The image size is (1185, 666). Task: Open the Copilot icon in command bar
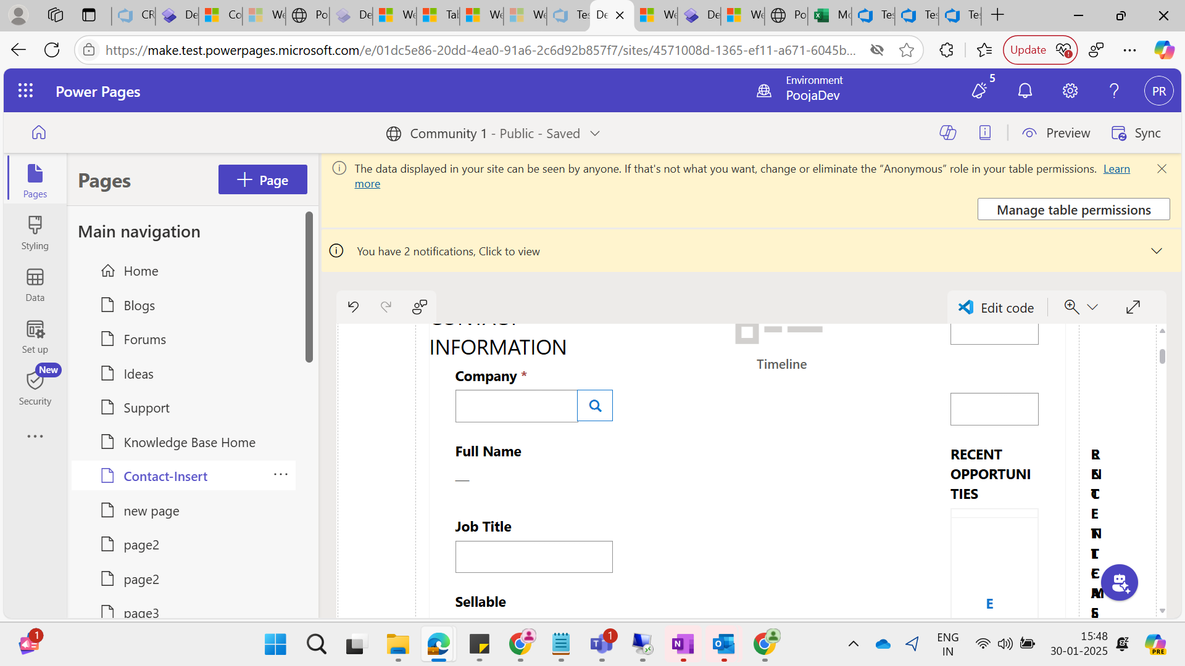pyautogui.click(x=947, y=133)
